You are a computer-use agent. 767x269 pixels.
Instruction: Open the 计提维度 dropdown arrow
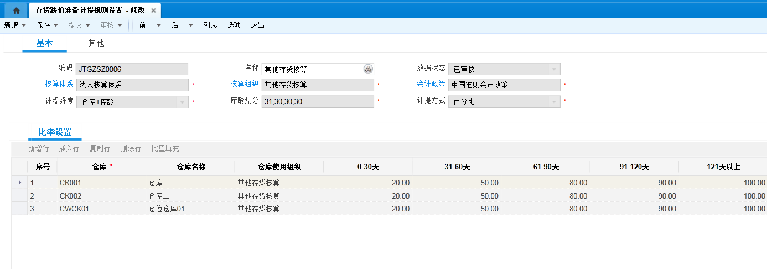coord(182,102)
